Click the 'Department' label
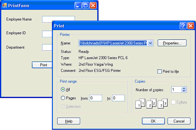The image size is (196, 130). click(16, 47)
